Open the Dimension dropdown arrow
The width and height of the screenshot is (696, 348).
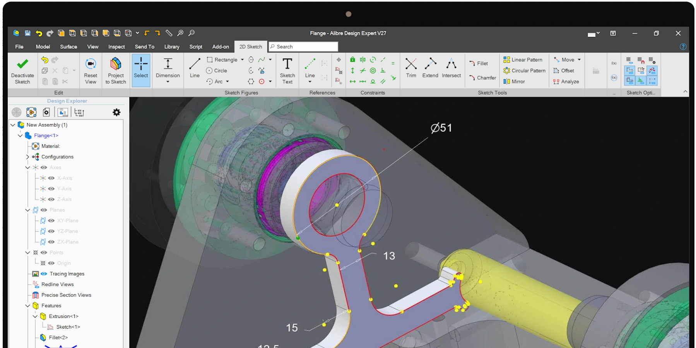tap(168, 82)
